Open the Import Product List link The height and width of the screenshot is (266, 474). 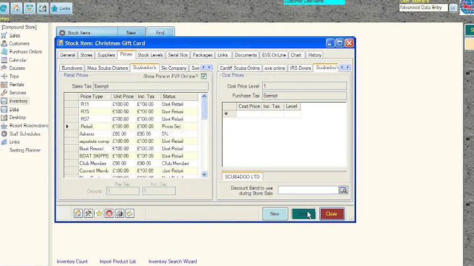pos(118,261)
